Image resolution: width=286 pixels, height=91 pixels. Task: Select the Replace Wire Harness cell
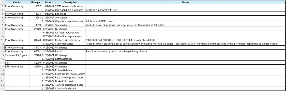pos(70,40)
